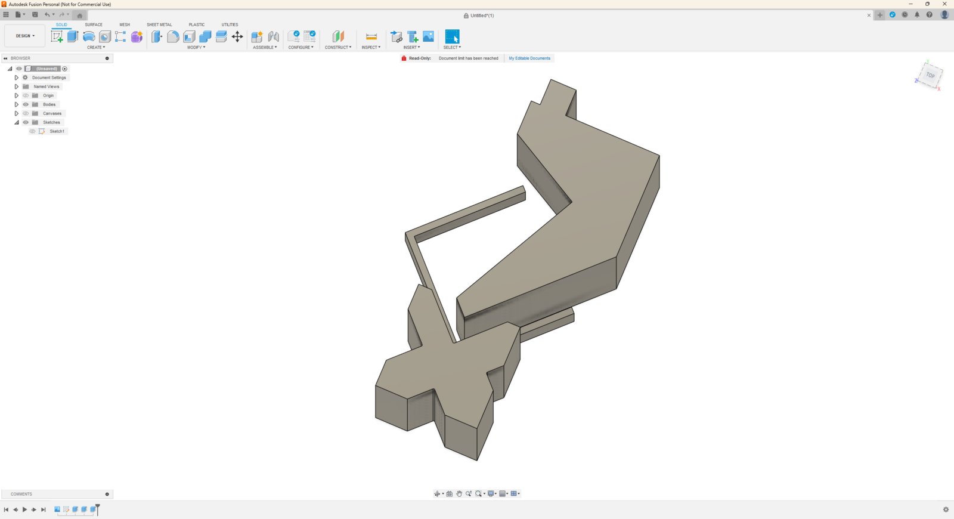Collapse the BROWSER panel with the arrows
The height and width of the screenshot is (519, 954).
click(x=5, y=58)
